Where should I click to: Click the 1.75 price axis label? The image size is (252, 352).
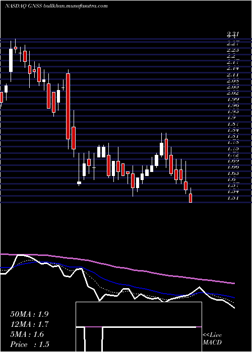click(233, 148)
